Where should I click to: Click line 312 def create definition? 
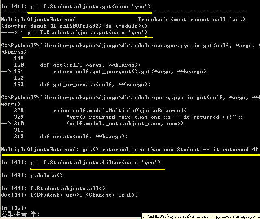click(x=71, y=137)
